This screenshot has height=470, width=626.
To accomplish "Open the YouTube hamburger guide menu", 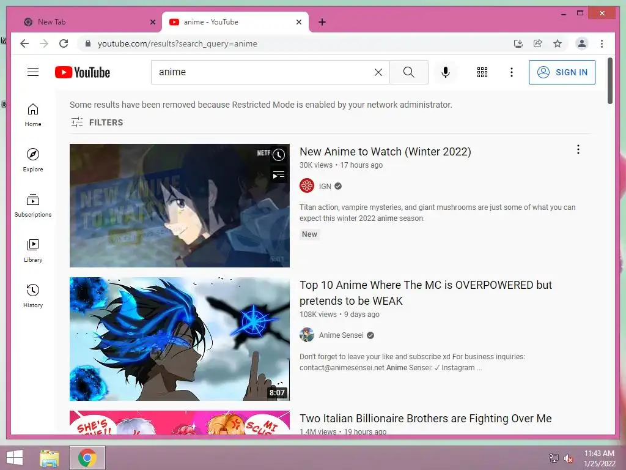I will click(x=33, y=72).
